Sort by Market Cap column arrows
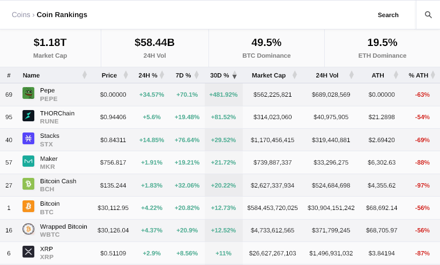Image resolution: width=440 pixels, height=265 pixels. click(x=295, y=75)
